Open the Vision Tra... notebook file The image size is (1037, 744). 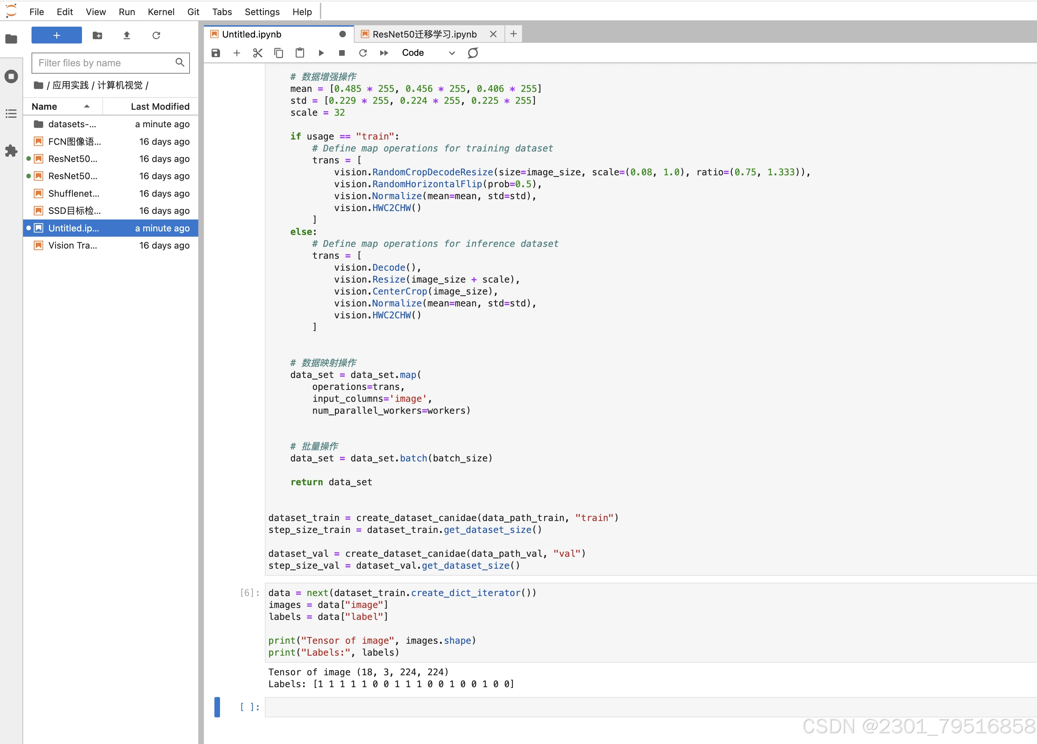point(72,246)
